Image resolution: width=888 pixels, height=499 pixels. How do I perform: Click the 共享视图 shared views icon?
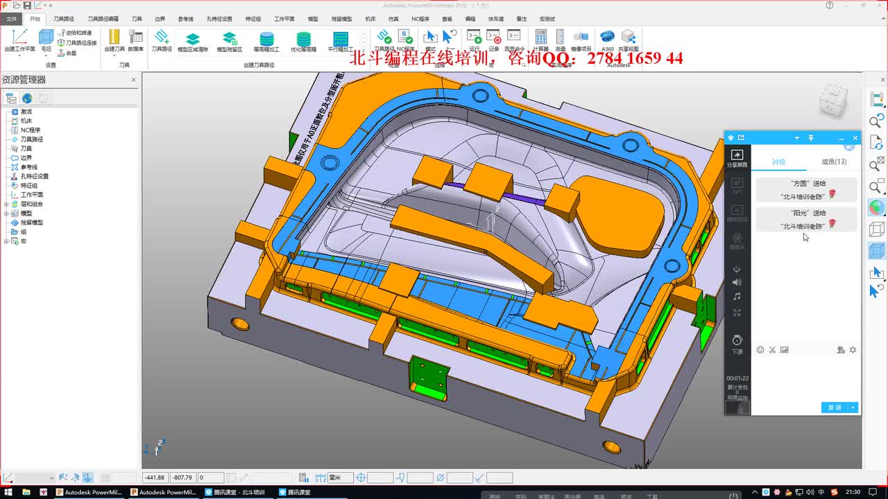pyautogui.click(x=629, y=37)
